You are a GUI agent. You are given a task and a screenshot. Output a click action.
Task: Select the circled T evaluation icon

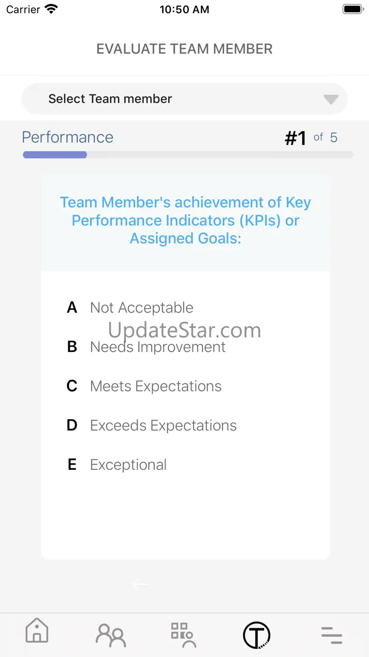click(x=256, y=635)
